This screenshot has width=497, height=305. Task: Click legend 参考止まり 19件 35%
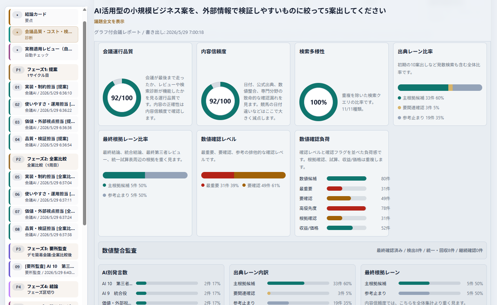tap(421, 118)
